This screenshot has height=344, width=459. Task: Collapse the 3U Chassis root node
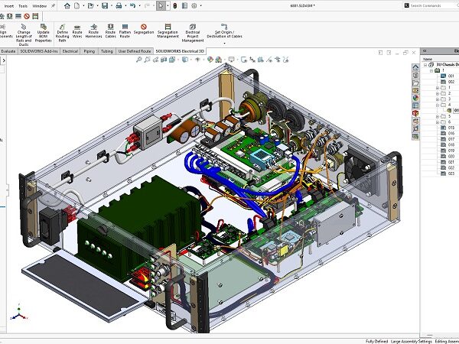click(425, 64)
